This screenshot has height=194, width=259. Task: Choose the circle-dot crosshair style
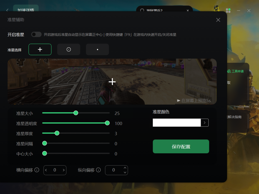(69, 49)
